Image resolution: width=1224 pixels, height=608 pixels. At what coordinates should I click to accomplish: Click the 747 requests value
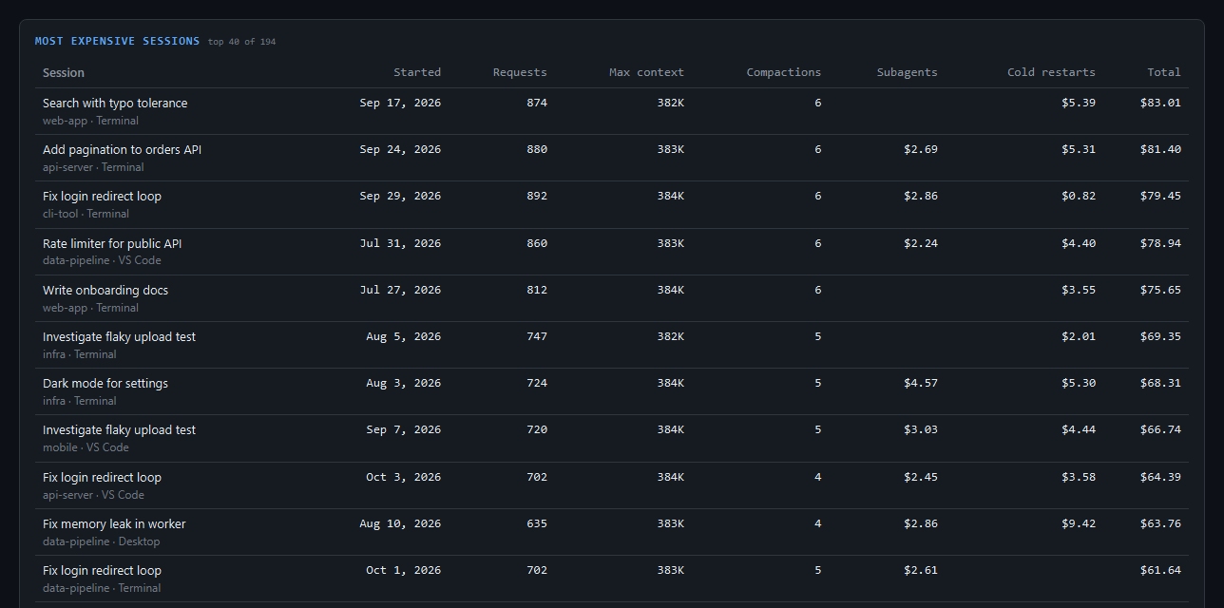[x=537, y=336]
